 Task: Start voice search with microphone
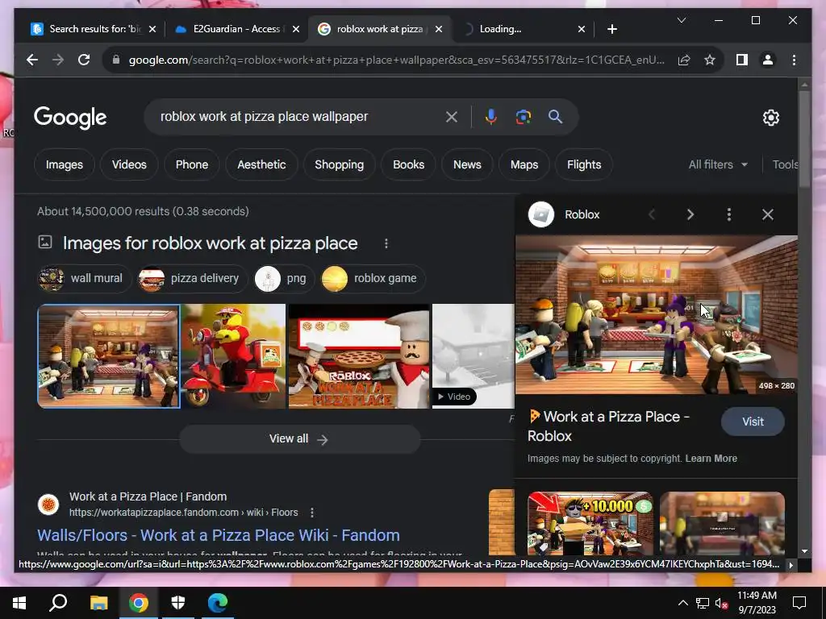[x=491, y=117]
